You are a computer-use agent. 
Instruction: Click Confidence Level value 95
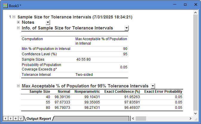click(x=125, y=54)
